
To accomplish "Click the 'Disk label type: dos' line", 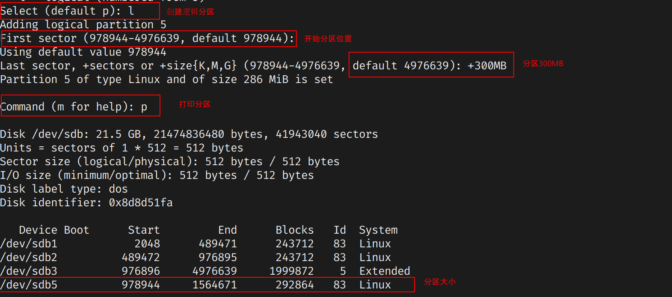I will pyautogui.click(x=64, y=189).
